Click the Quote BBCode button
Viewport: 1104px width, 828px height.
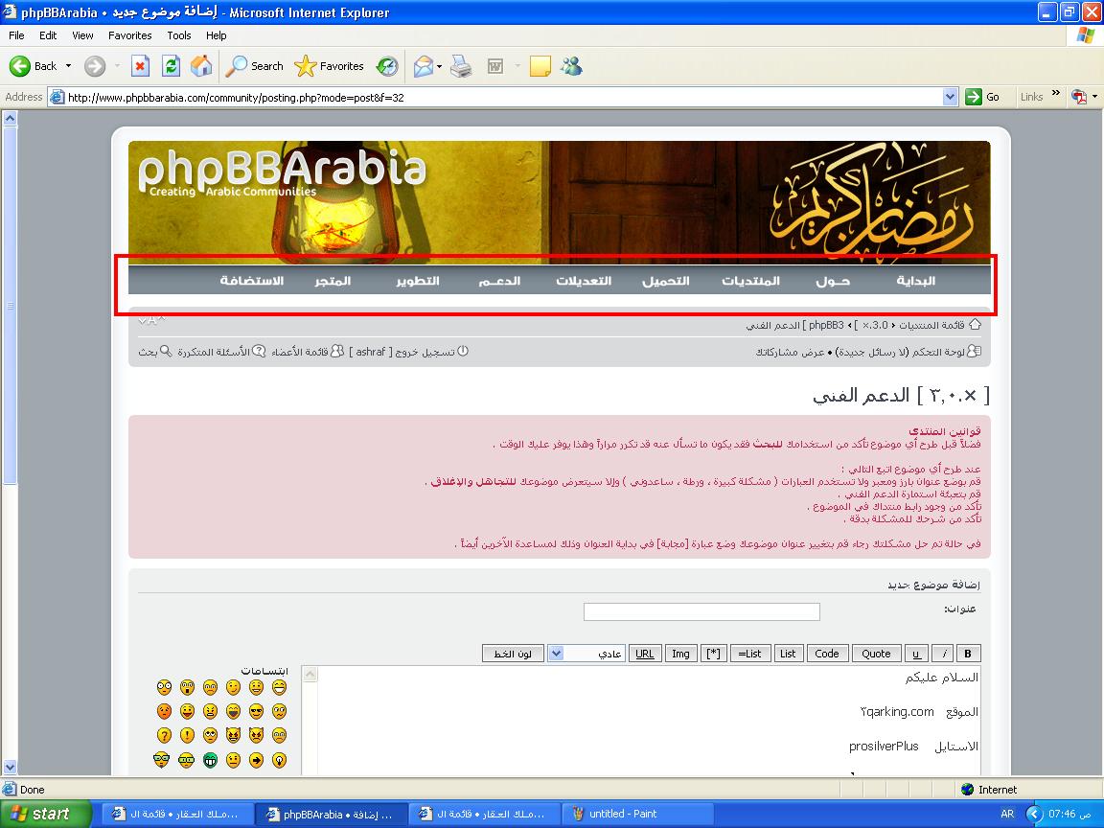coord(876,654)
